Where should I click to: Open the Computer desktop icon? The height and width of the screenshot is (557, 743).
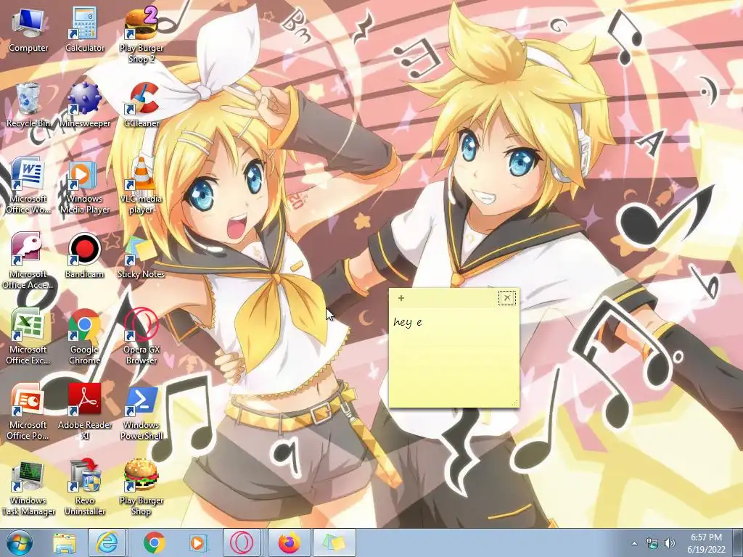28,30
